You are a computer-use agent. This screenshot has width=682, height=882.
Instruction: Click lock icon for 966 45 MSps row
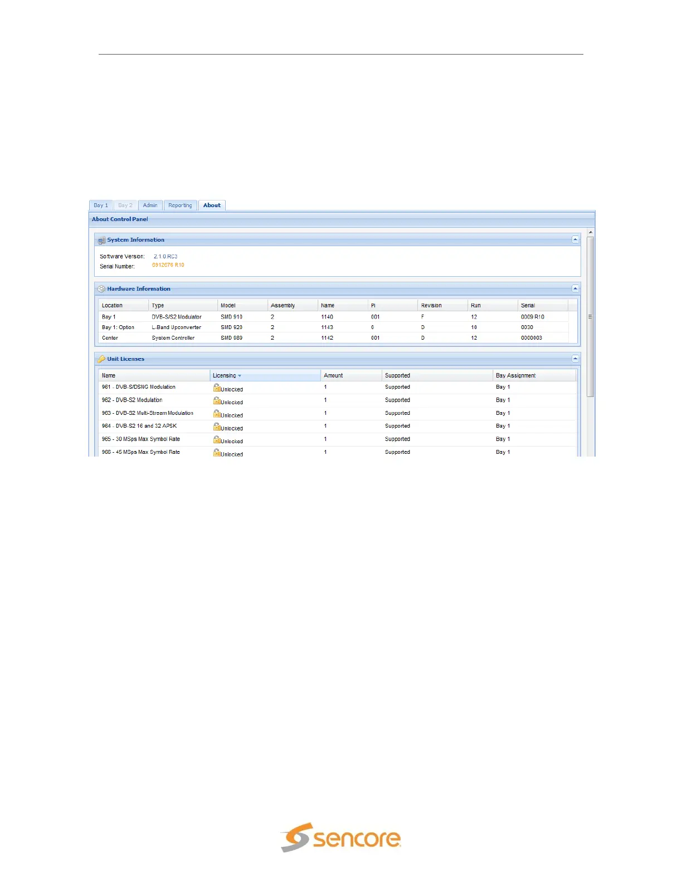217,453
